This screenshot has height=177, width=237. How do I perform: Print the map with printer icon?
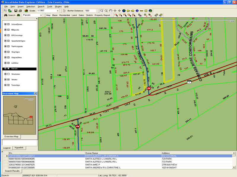point(20,11)
